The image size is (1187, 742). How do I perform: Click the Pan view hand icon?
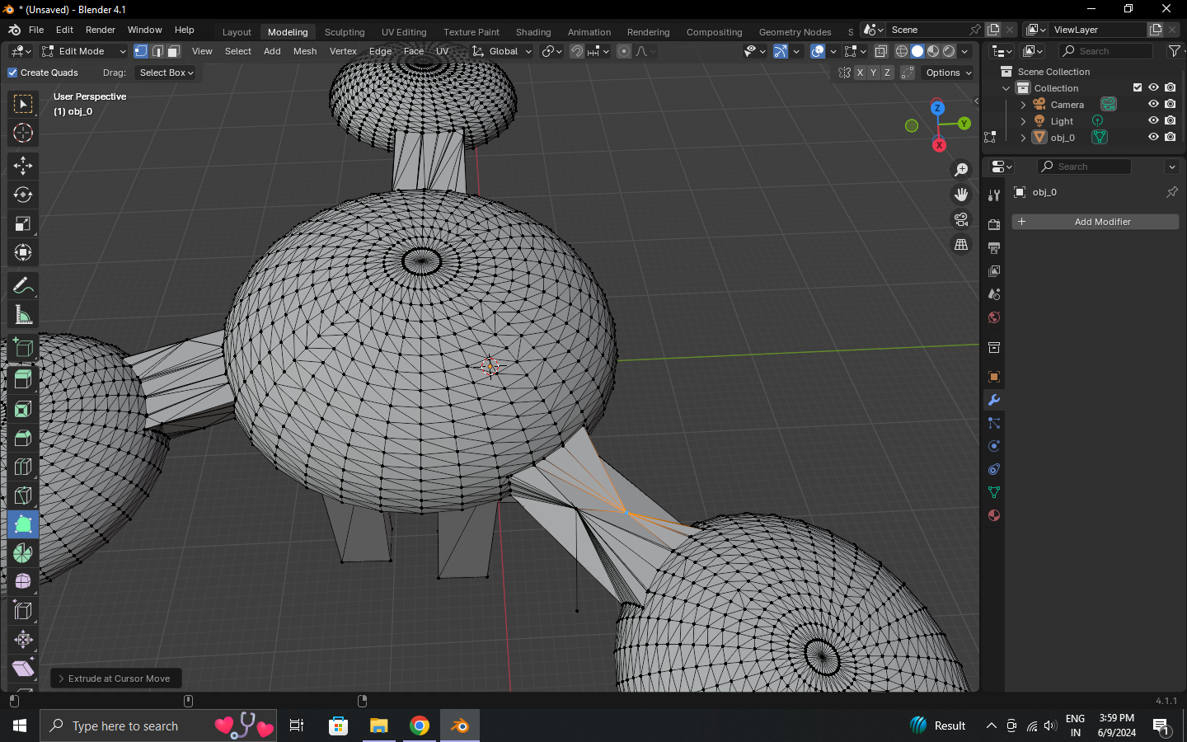point(961,195)
